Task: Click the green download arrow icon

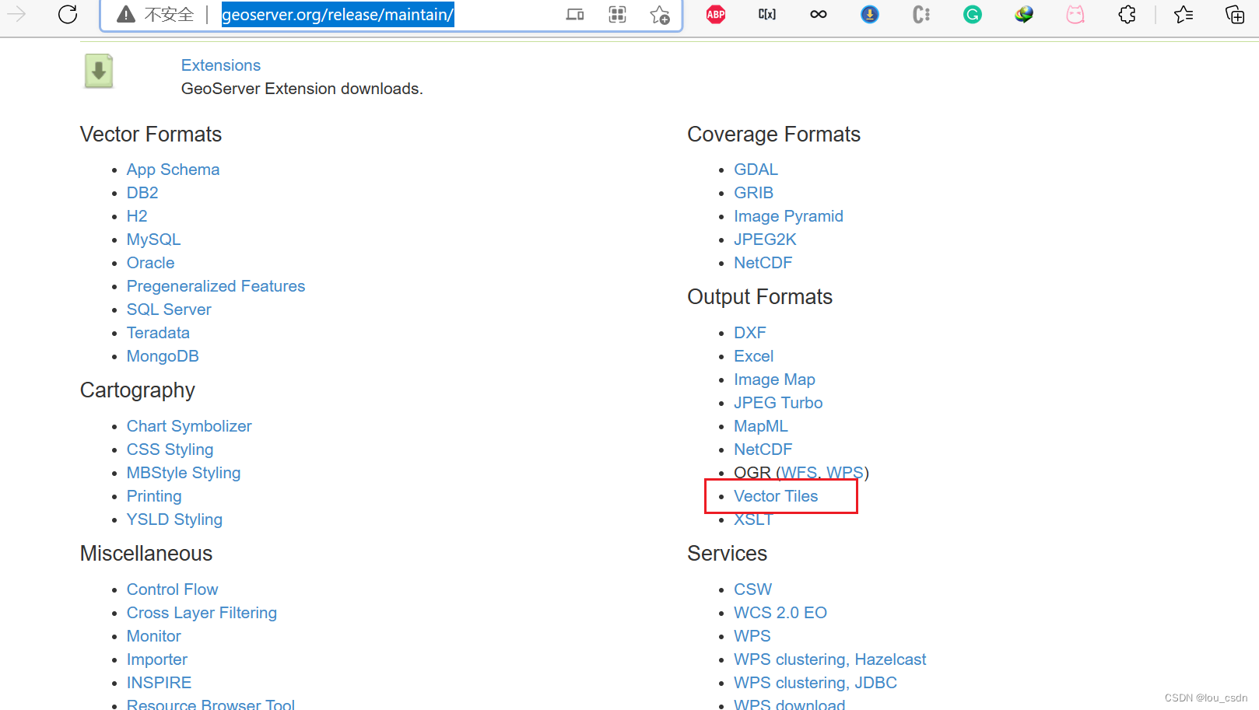Action: click(99, 71)
